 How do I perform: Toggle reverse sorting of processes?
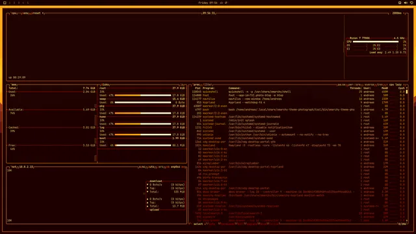[x=369, y=84]
